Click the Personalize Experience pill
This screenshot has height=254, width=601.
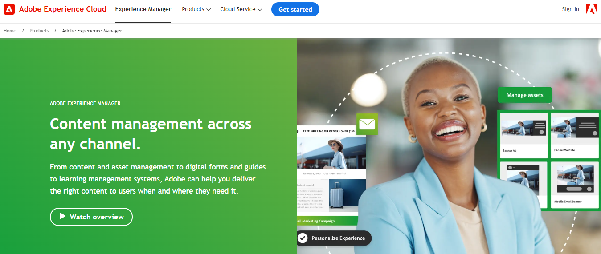tap(333, 238)
